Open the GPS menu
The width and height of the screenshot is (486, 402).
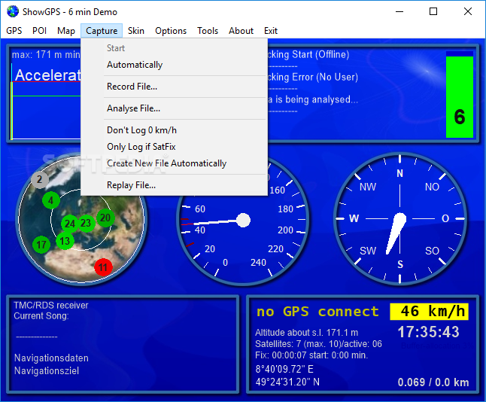click(14, 31)
